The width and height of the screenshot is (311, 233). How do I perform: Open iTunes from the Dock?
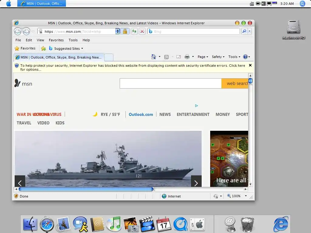114,224
